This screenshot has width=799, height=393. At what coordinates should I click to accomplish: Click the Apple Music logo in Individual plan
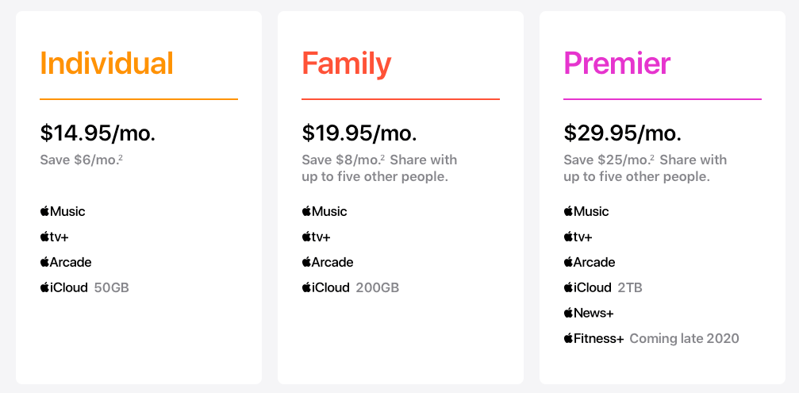[63, 211]
